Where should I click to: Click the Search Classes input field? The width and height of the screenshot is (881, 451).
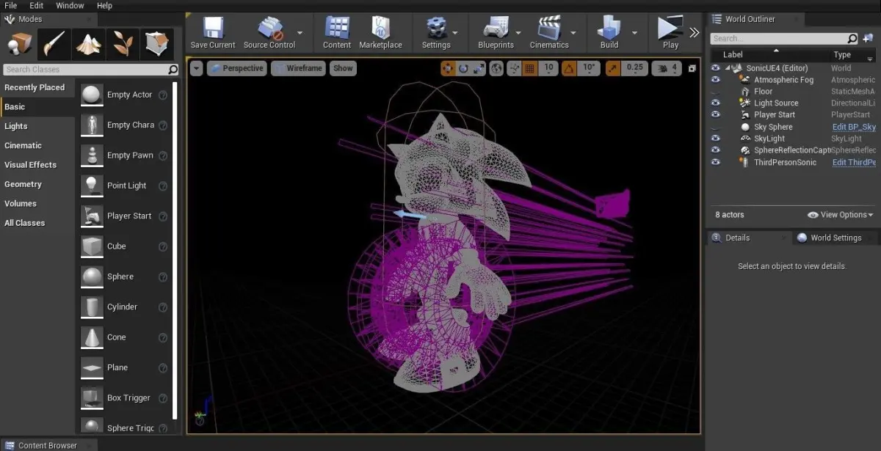[91, 70]
